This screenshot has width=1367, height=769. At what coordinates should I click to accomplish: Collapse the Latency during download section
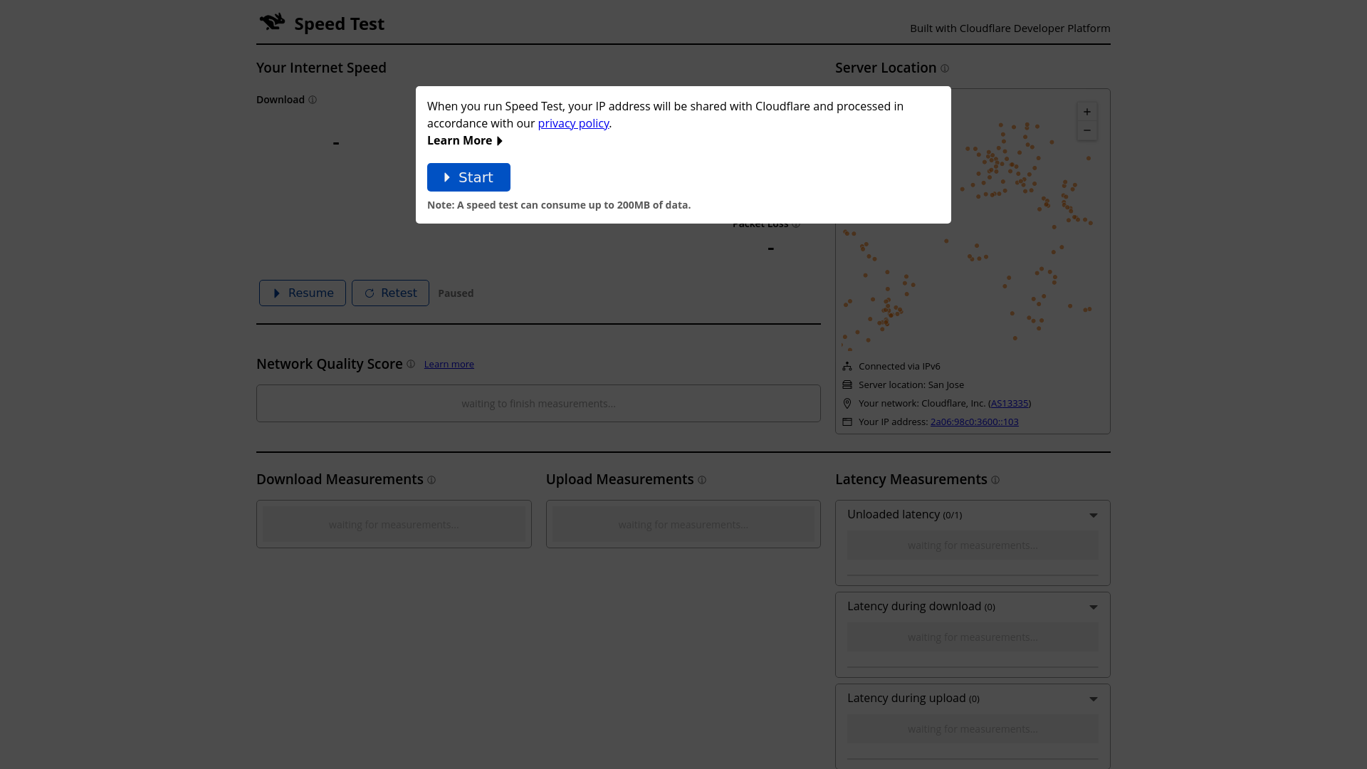tap(1093, 607)
